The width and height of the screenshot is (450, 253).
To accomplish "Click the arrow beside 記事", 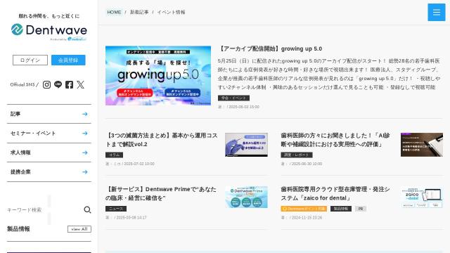I will tap(84, 114).
